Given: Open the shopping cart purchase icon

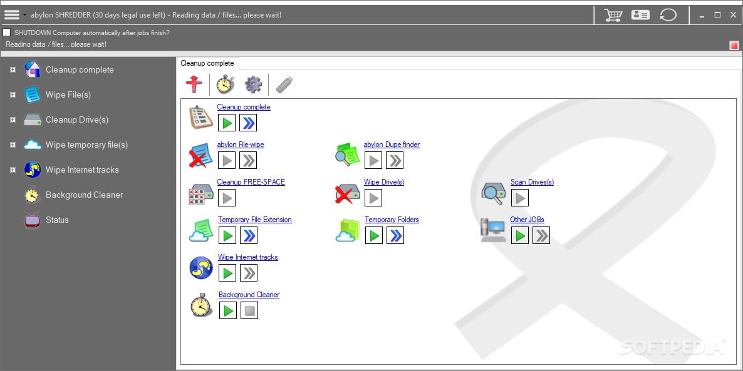Looking at the screenshot, I should 613,14.
